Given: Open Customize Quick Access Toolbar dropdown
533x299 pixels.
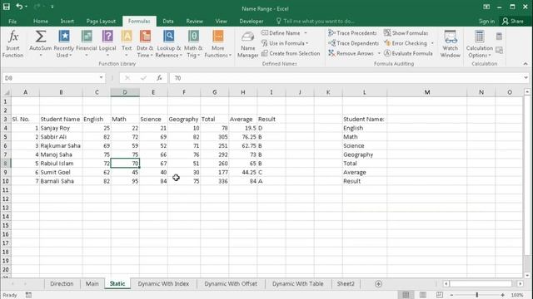Looking at the screenshot, I should click(52, 7).
